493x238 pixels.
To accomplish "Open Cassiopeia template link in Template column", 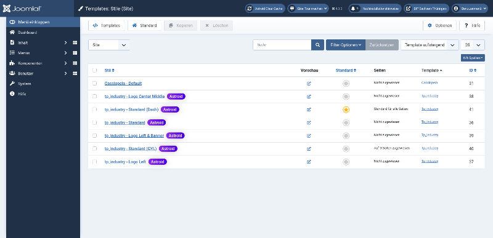I will click(x=430, y=83).
